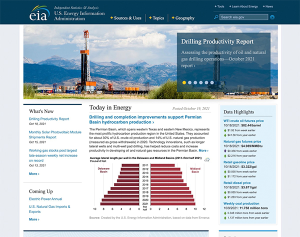
Task: Open Permian Basin hydrocarbon production headline
Action: pyautogui.click(x=145, y=119)
